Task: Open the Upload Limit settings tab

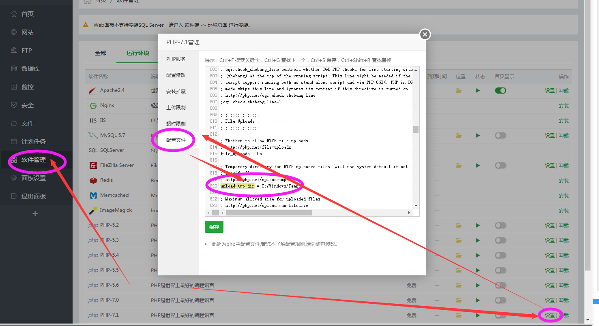Action: (176, 108)
